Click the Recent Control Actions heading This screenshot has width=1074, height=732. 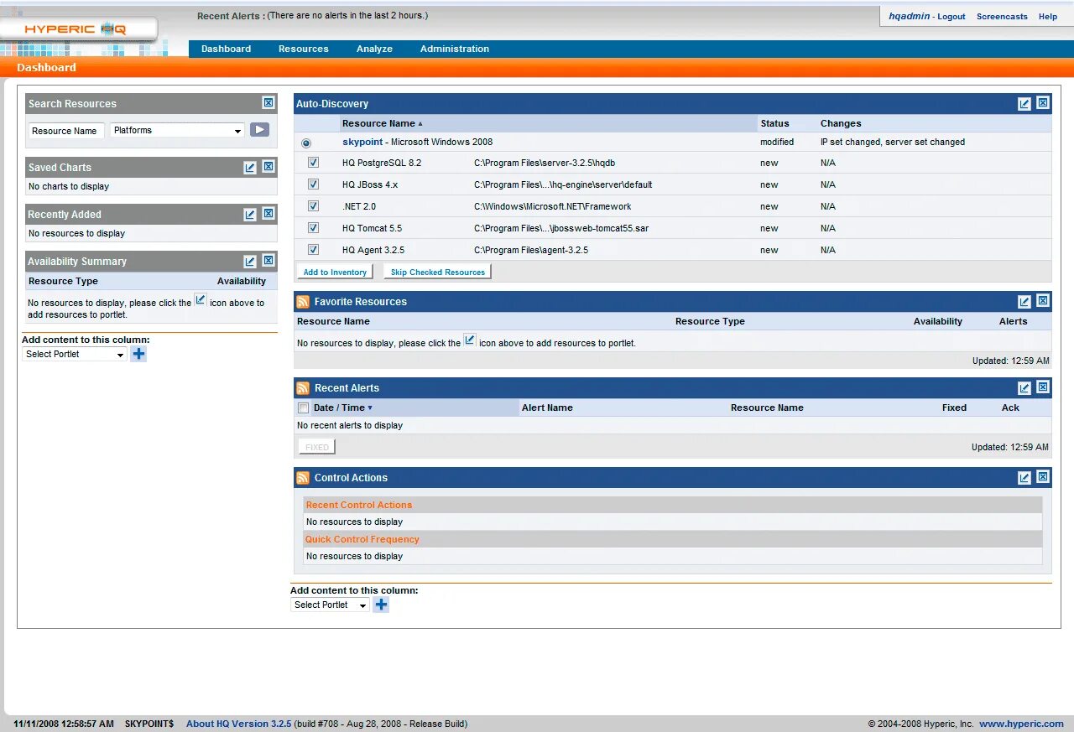359,505
